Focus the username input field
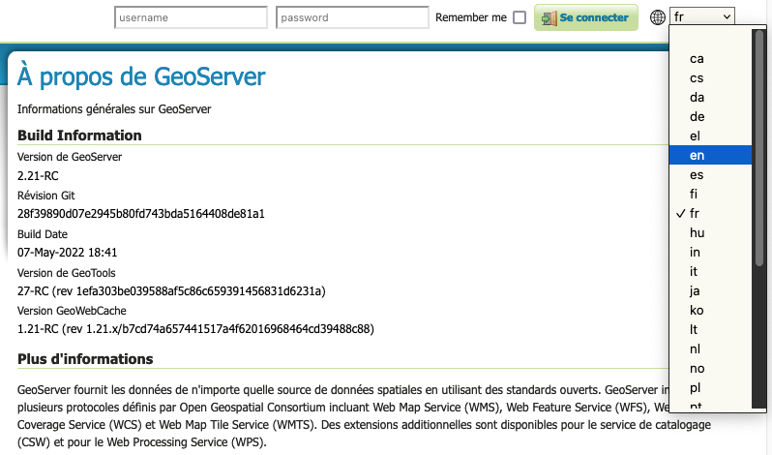Viewport: 772px width, 455px height. 191,17
